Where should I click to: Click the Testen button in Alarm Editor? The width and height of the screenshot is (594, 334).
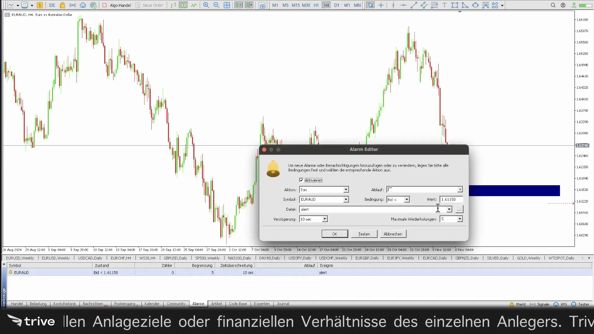[x=364, y=234]
